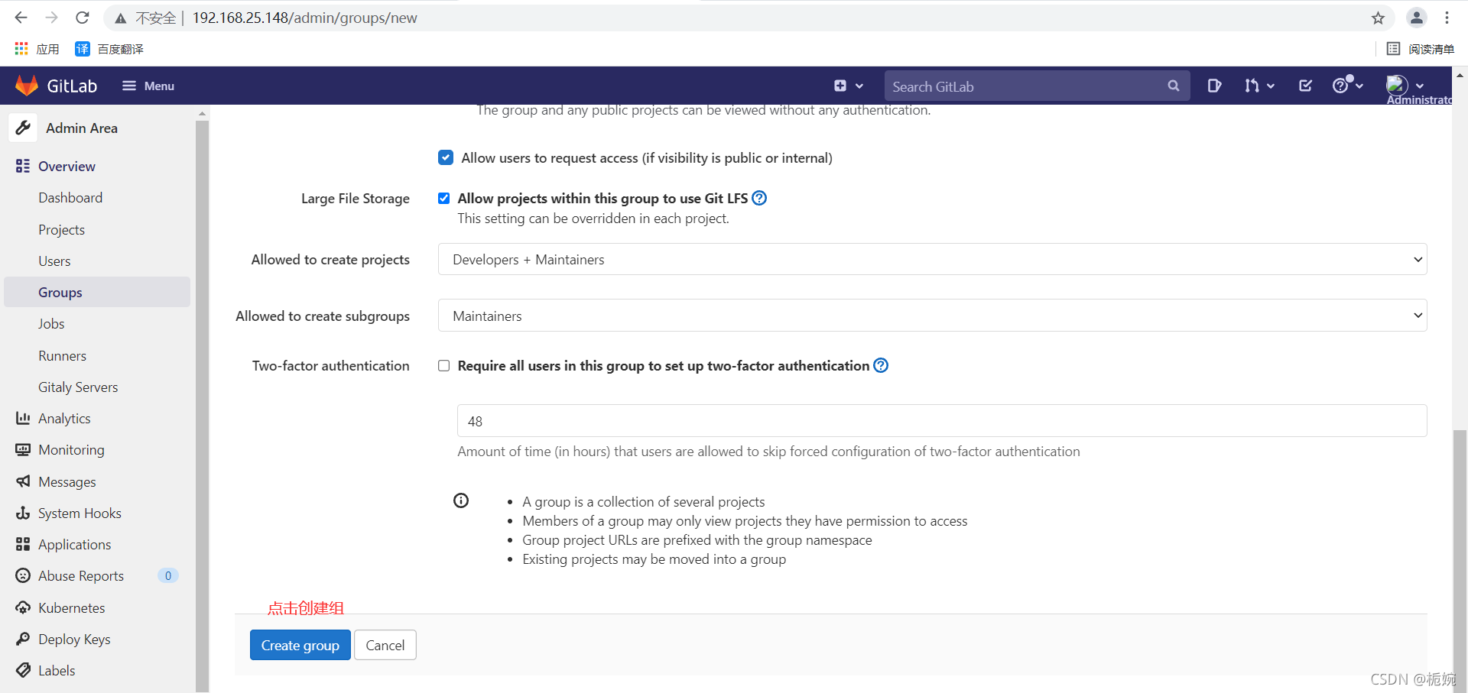Open the Allowed to create subgroups dropdown
This screenshot has height=693, width=1468.
tap(932, 316)
